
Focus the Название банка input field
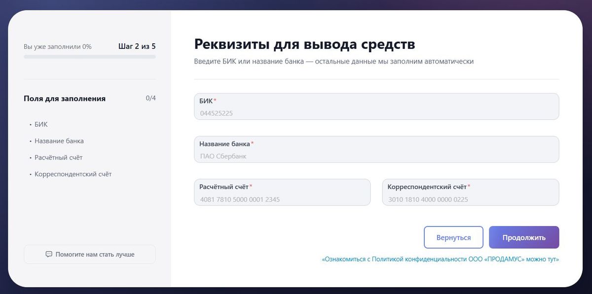click(x=376, y=149)
